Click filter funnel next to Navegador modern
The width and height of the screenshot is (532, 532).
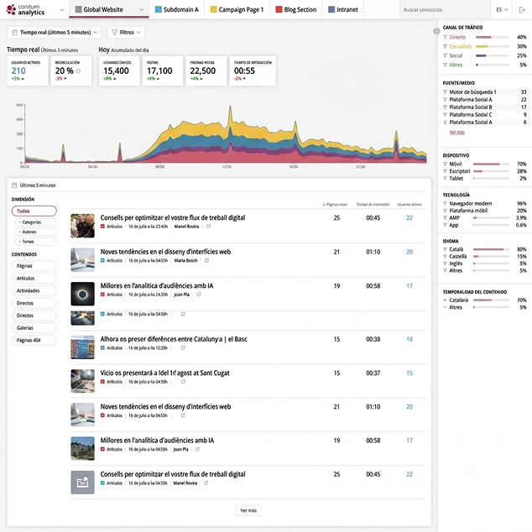click(x=445, y=204)
